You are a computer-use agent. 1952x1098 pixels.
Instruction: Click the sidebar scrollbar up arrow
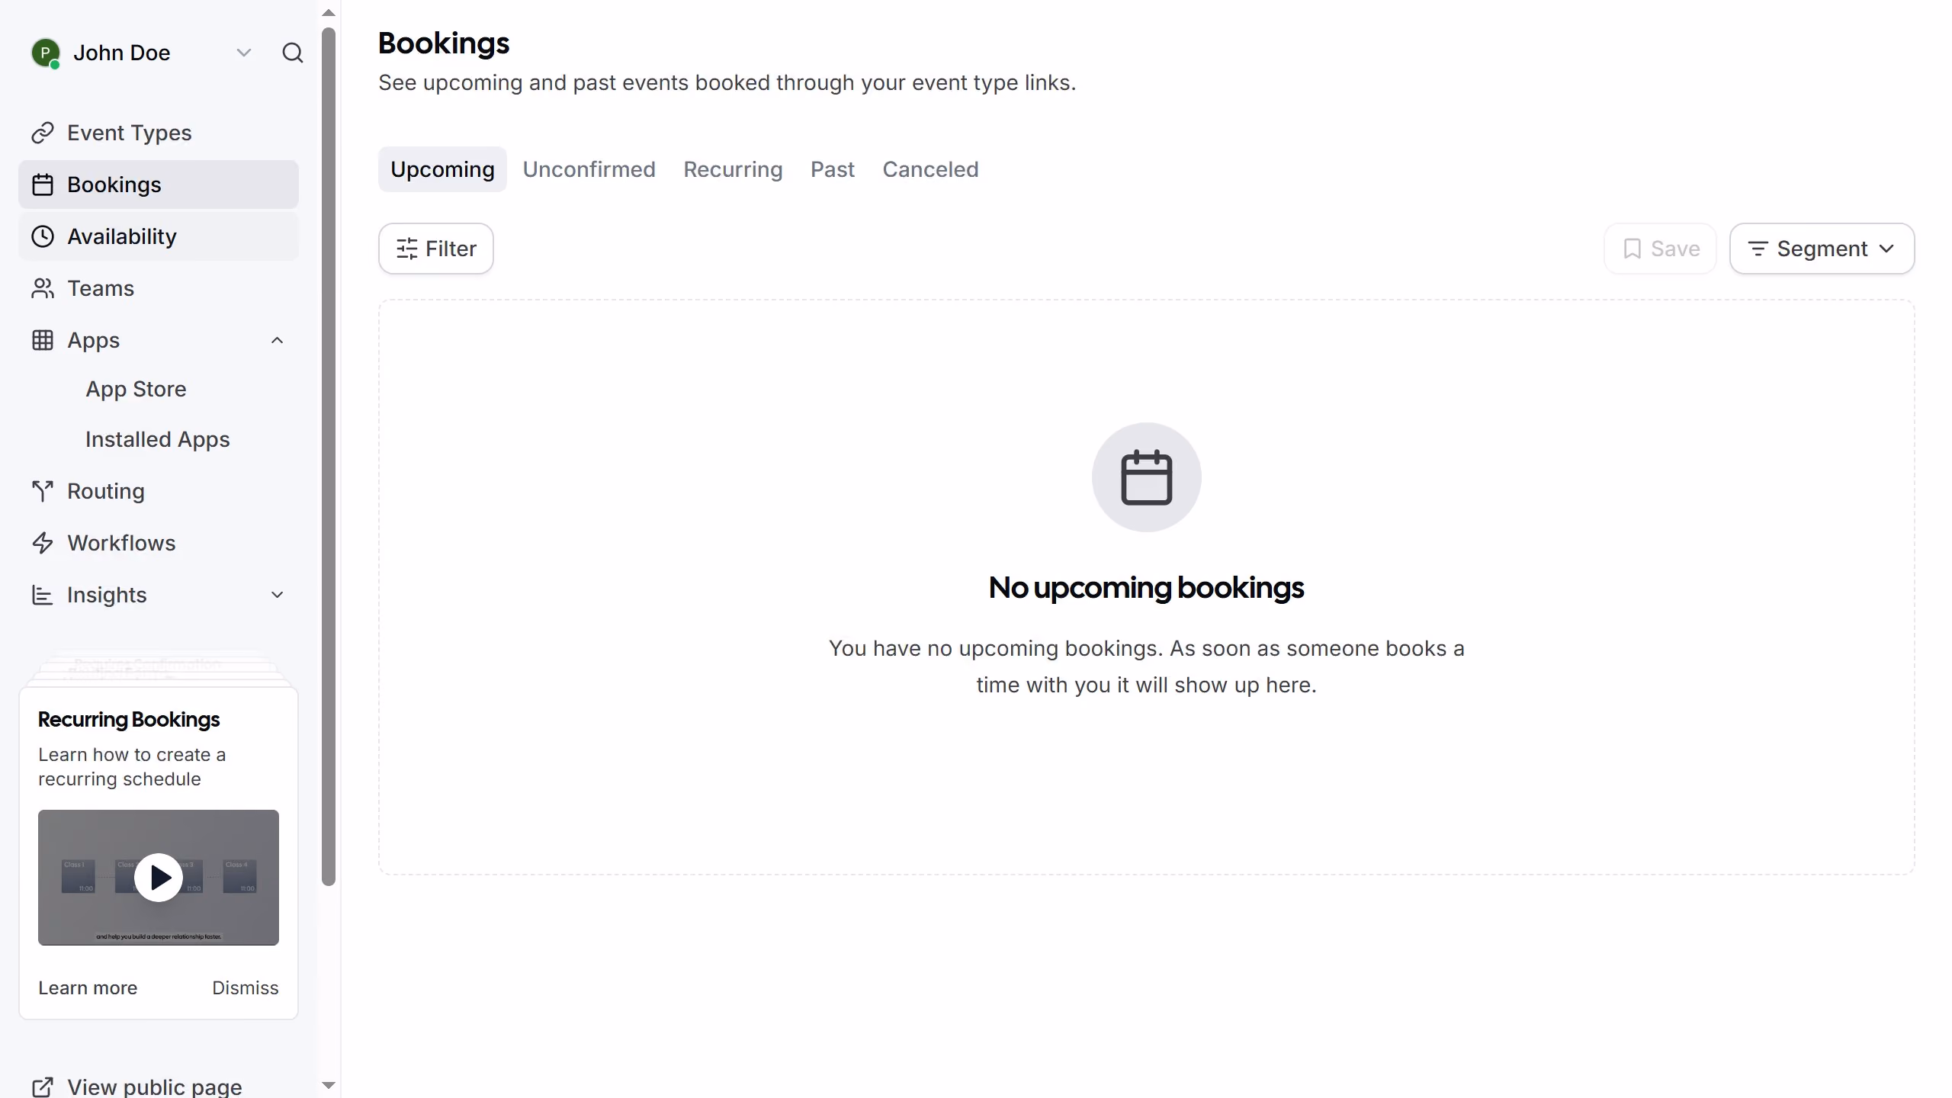[x=329, y=12]
